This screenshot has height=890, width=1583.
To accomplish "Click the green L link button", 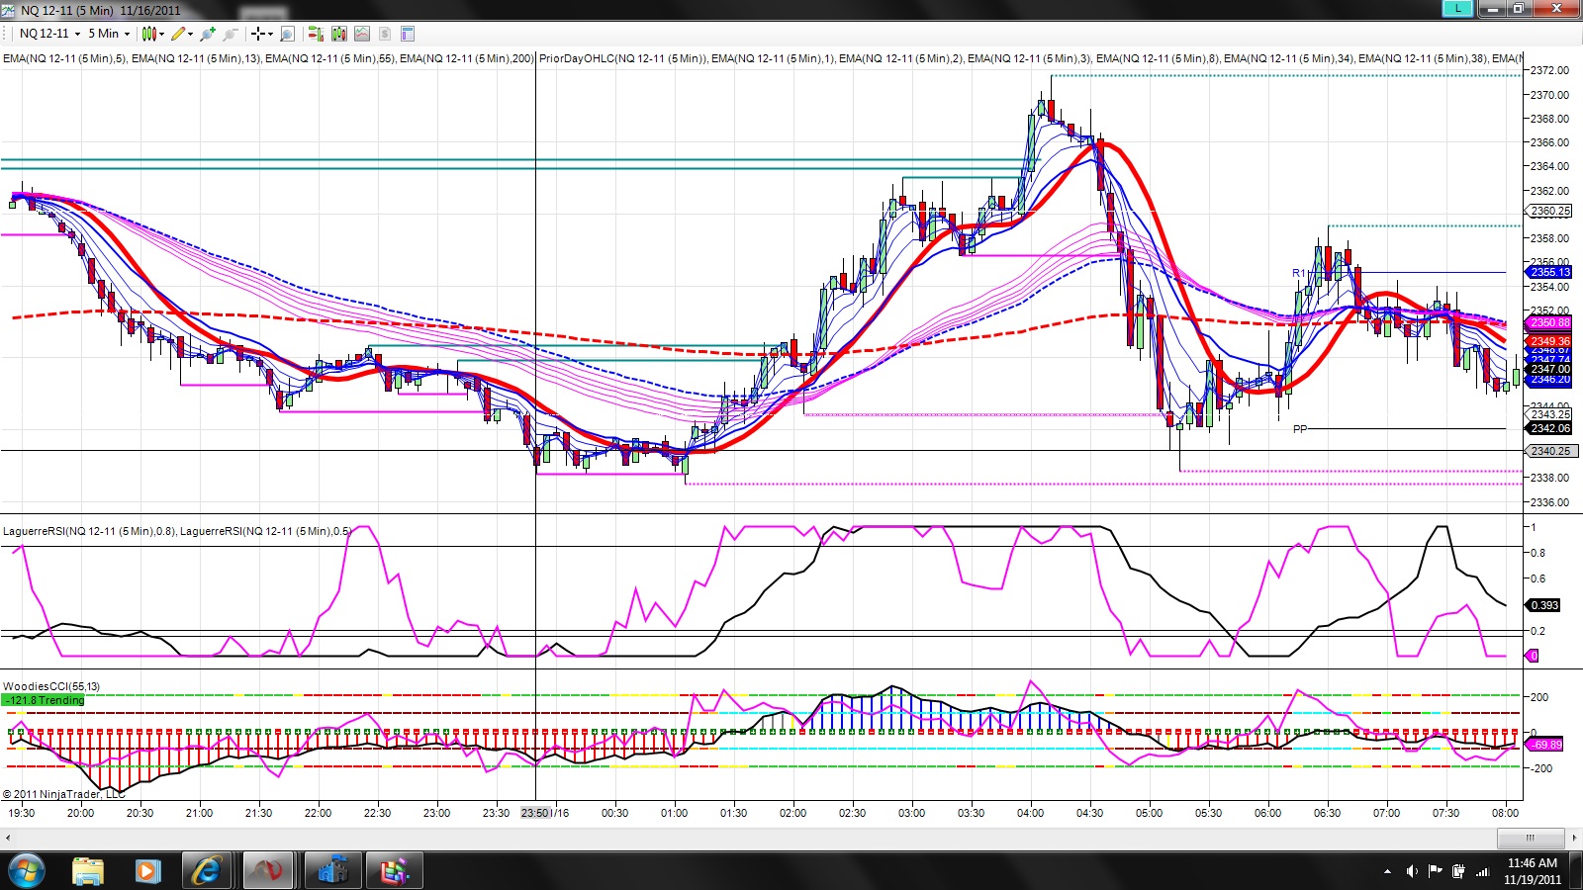I will pos(1457,8).
